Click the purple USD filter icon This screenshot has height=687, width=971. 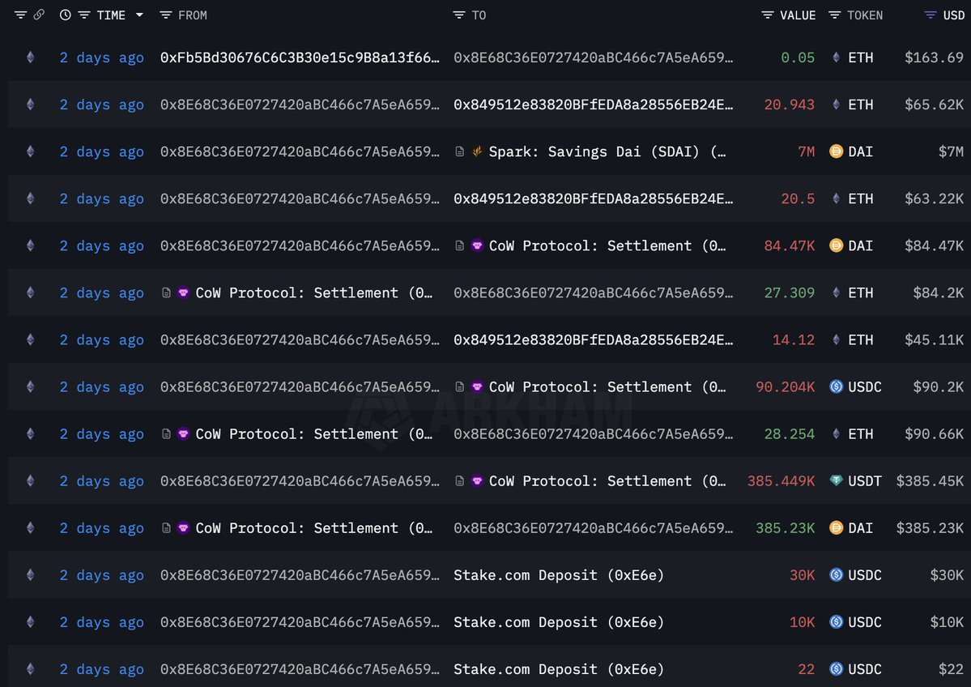929,15
